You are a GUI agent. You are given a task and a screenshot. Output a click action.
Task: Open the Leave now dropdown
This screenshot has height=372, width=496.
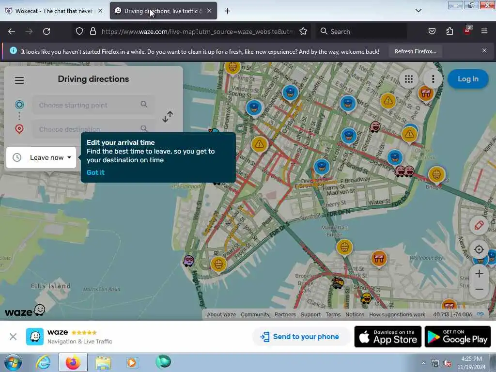coord(41,157)
